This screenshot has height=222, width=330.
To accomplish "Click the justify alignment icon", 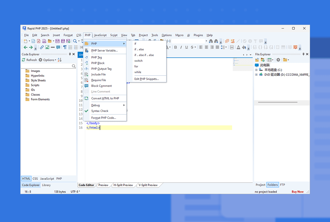I will tap(217, 47).
